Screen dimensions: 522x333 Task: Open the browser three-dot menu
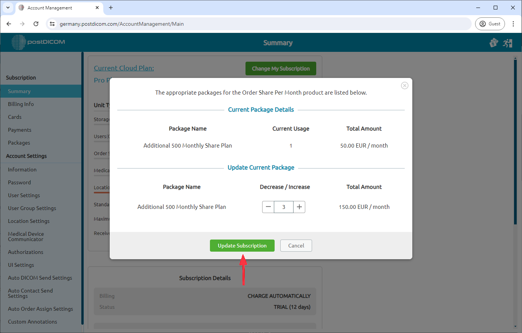[513, 23]
